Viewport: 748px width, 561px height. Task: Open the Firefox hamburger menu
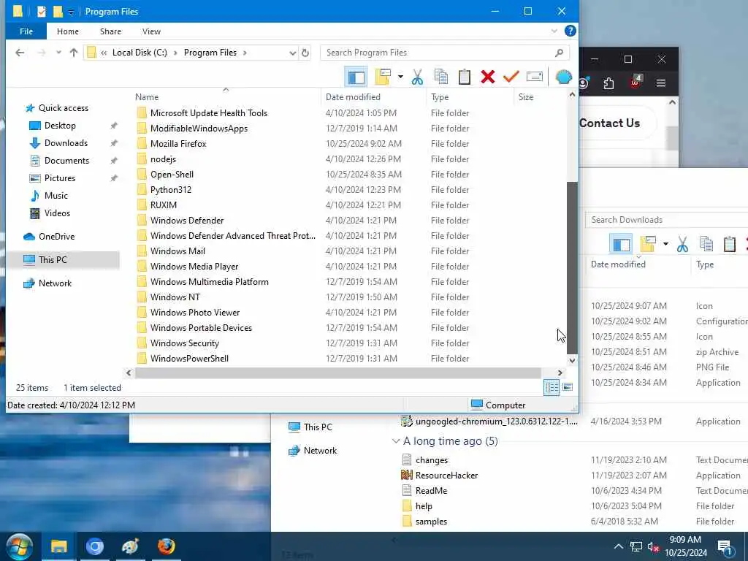tap(660, 83)
